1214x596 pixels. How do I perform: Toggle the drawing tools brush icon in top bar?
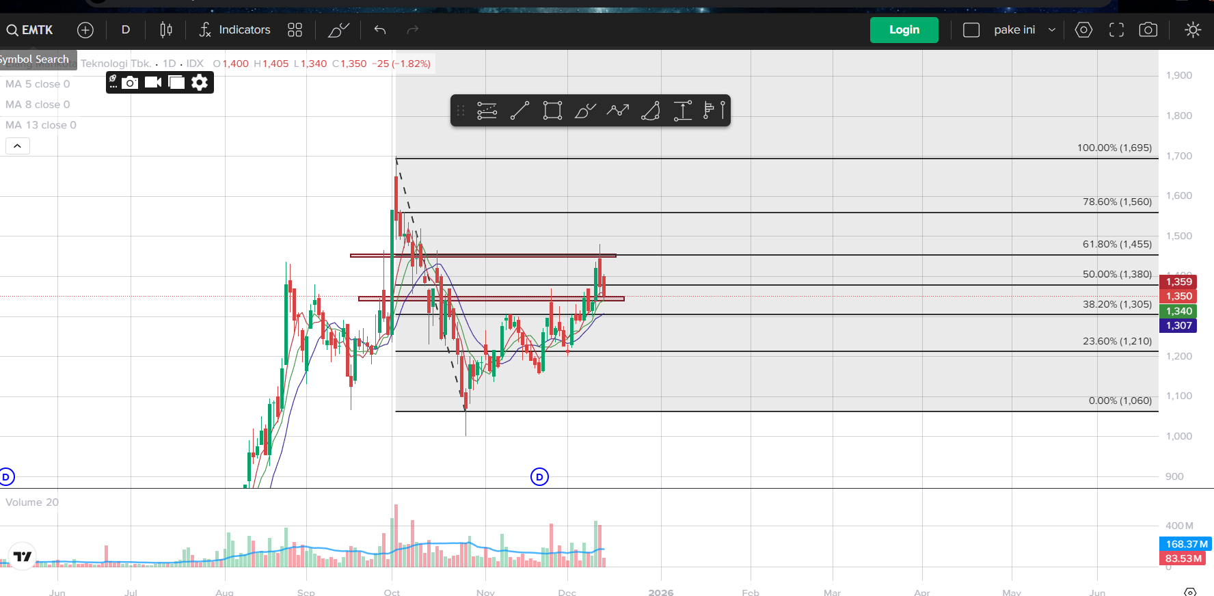coord(338,30)
